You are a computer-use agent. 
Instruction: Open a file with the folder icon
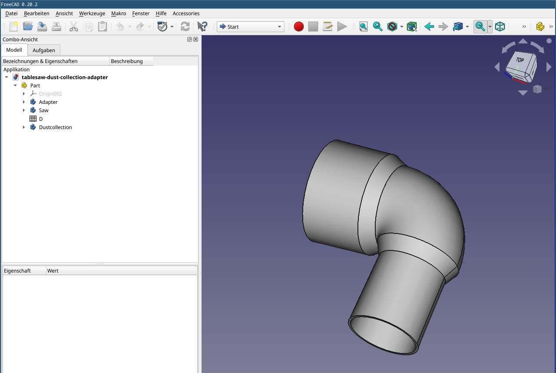tap(28, 27)
